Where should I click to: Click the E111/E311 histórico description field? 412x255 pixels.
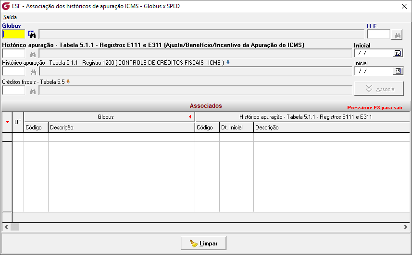click(x=195, y=54)
